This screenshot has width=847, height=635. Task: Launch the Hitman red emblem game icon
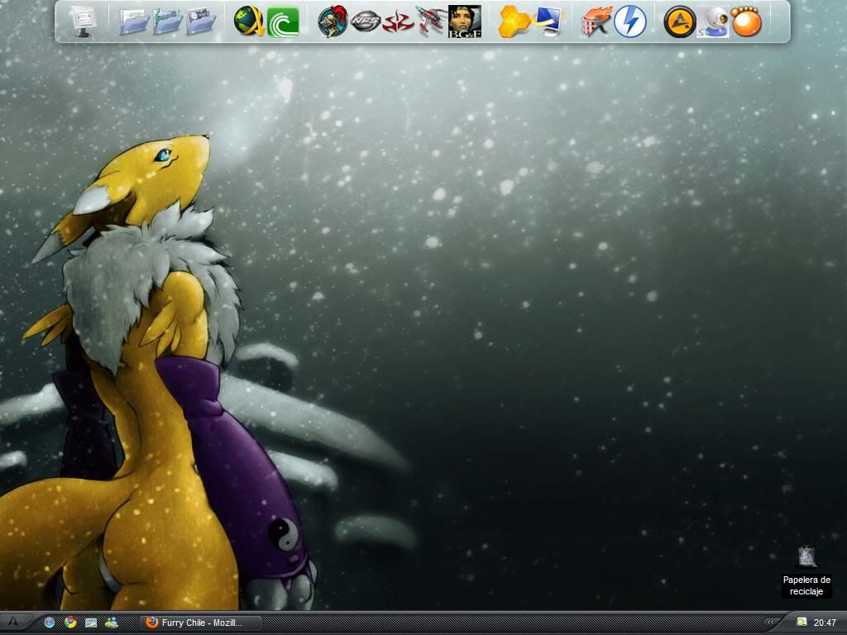pyautogui.click(x=398, y=21)
